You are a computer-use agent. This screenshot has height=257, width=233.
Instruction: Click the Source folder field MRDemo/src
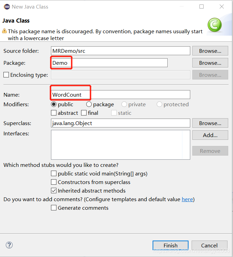[x=120, y=51]
